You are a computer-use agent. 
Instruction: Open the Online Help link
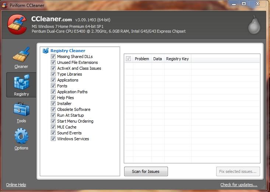coord(16,185)
